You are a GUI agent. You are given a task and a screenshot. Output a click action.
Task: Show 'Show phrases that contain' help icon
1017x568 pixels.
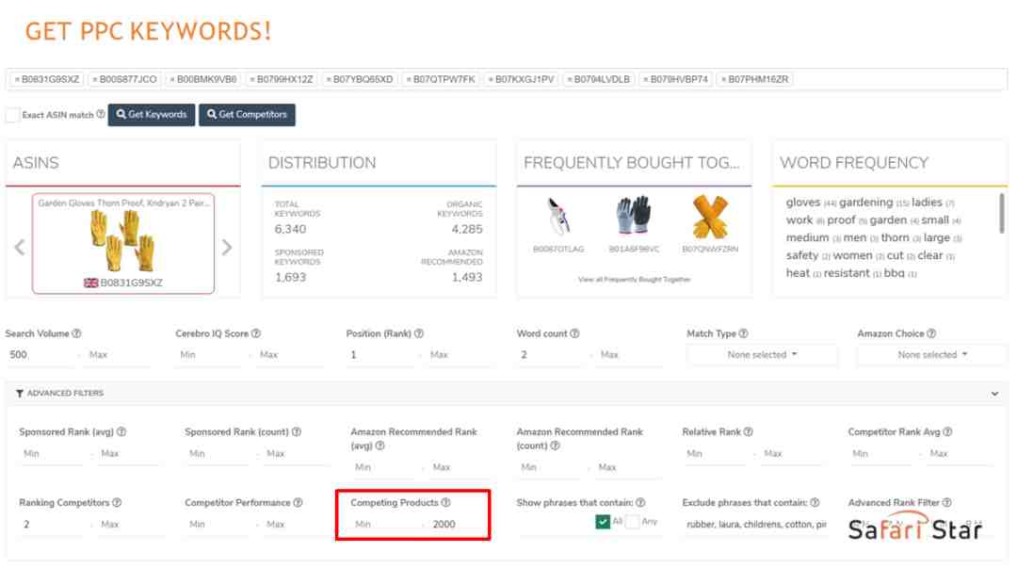pyautogui.click(x=641, y=503)
